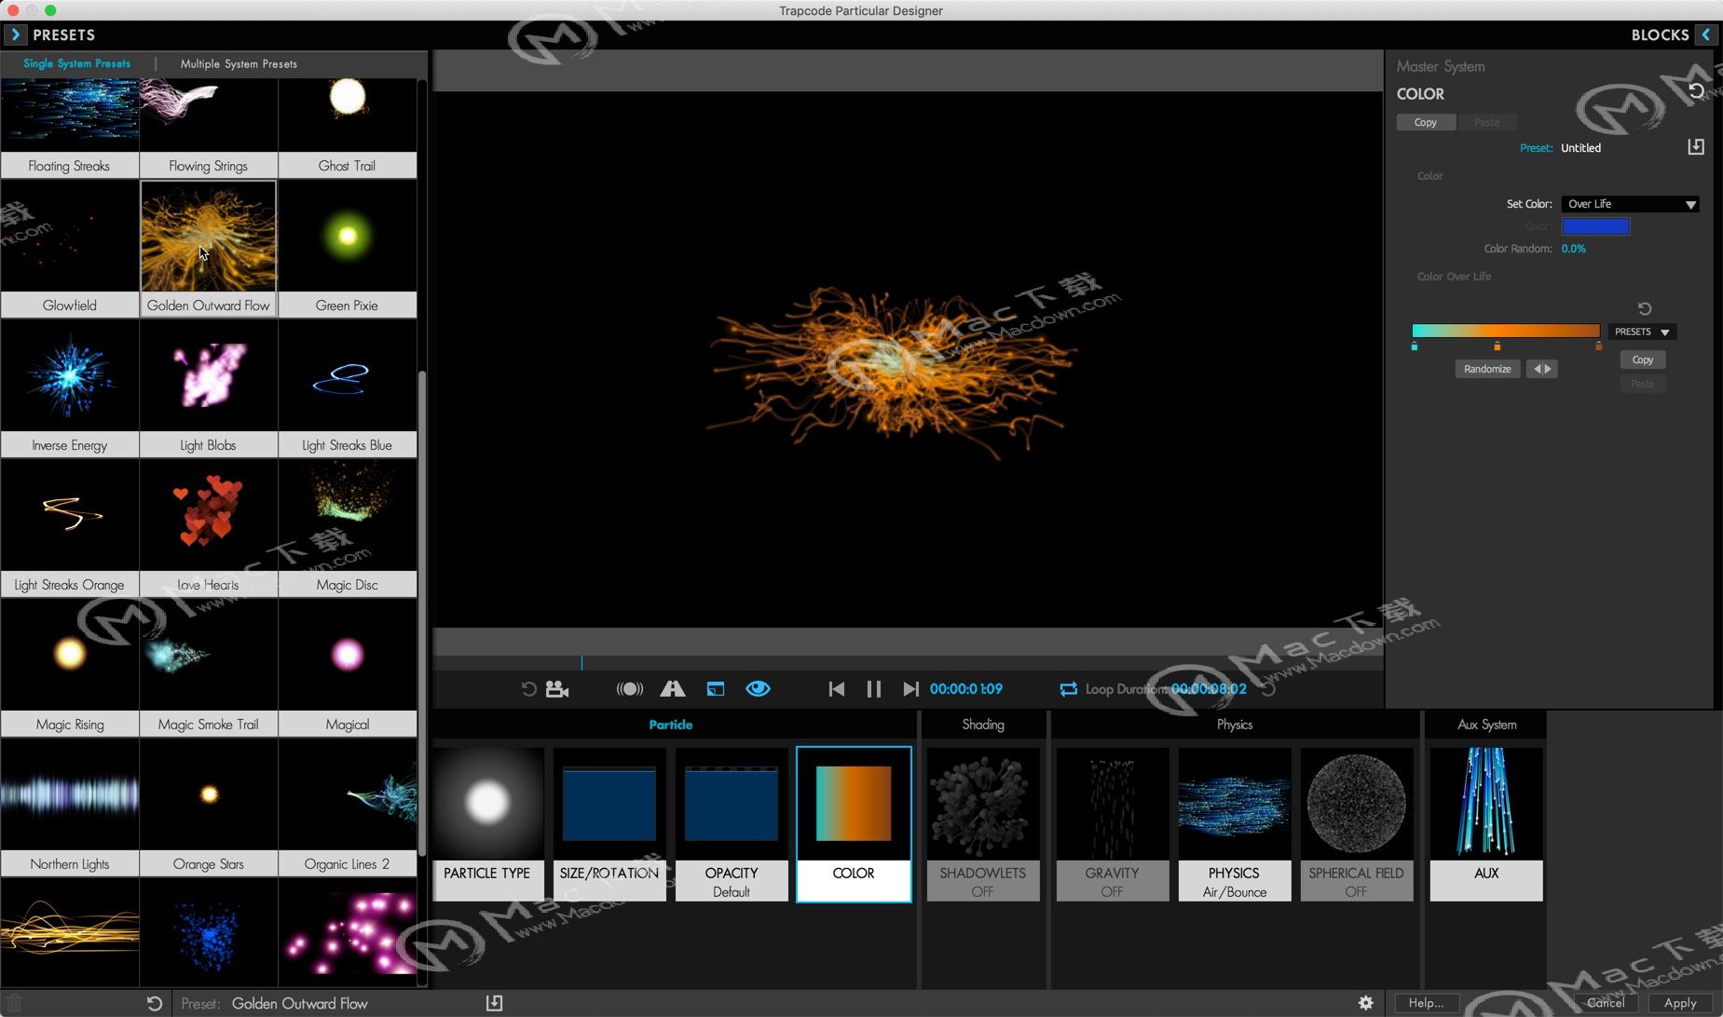Open the Set Color dropdown showing Over Life

click(x=1630, y=203)
